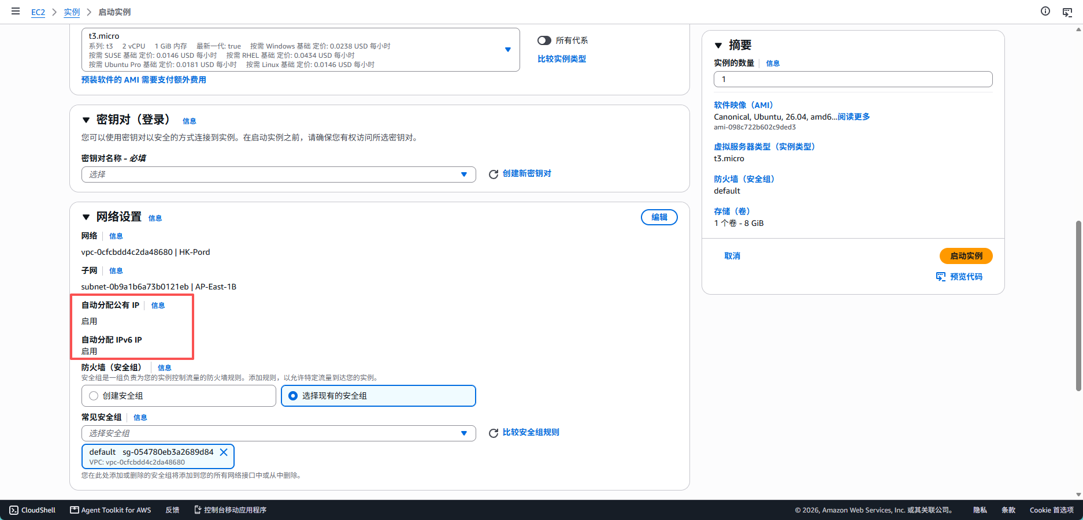Open Cookie 首选项 in the footer
The image size is (1083, 520).
coord(1052,510)
